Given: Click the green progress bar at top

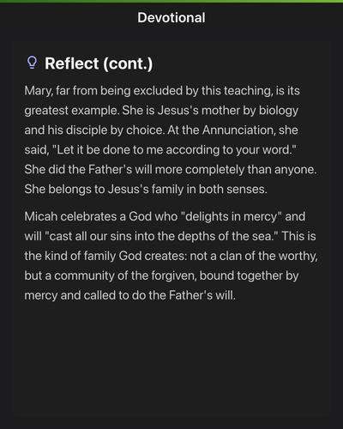Looking at the screenshot, I should (x=171, y=1).
